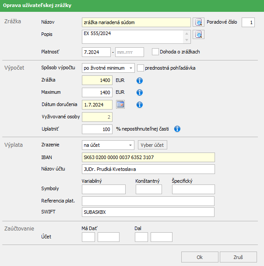264x266 pixels.
Task: Open the Spôsob výpočtu dropdown
Action: (108, 68)
